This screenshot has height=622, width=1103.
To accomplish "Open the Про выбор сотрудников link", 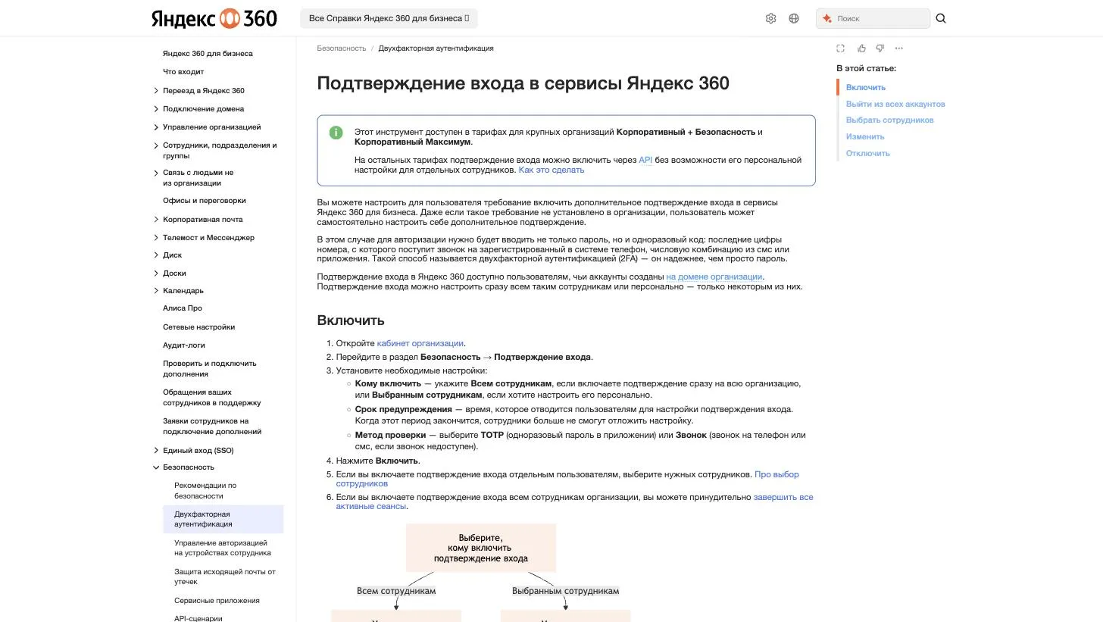I will tap(567, 479).
